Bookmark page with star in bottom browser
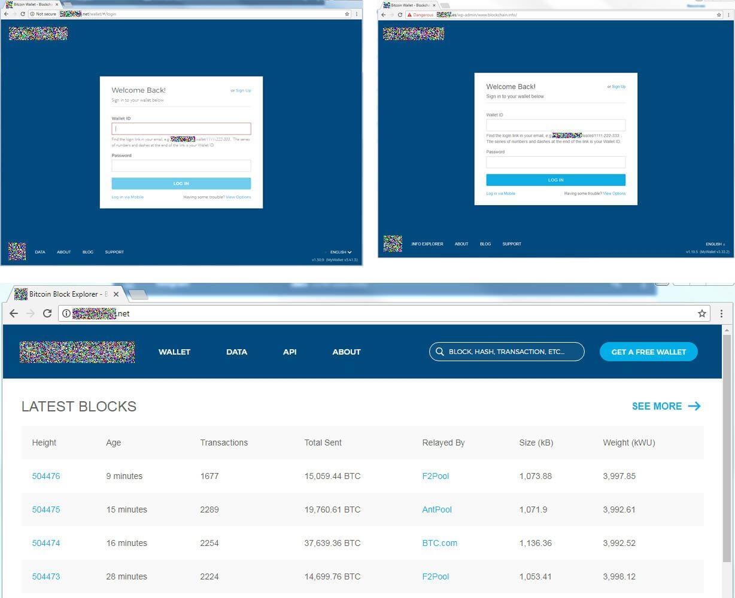735x598 pixels. pyautogui.click(x=701, y=313)
